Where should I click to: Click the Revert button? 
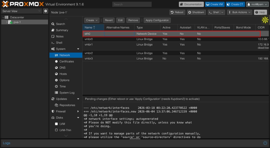tap(109, 20)
